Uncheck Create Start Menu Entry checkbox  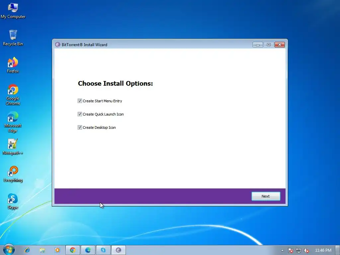80,101
